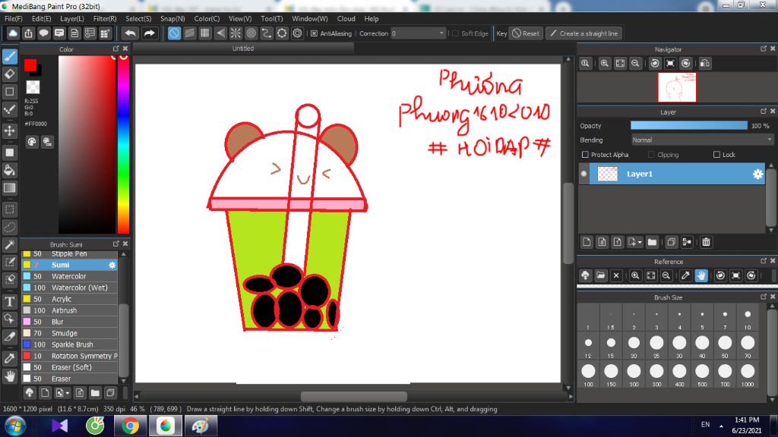Toggle AntiAliasing checkbox
This screenshot has width=778, height=437.
(314, 33)
